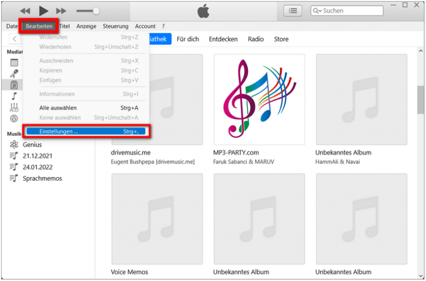Open the Bearbeiten menu
This screenshot has width=426, height=281.
pos(39,26)
